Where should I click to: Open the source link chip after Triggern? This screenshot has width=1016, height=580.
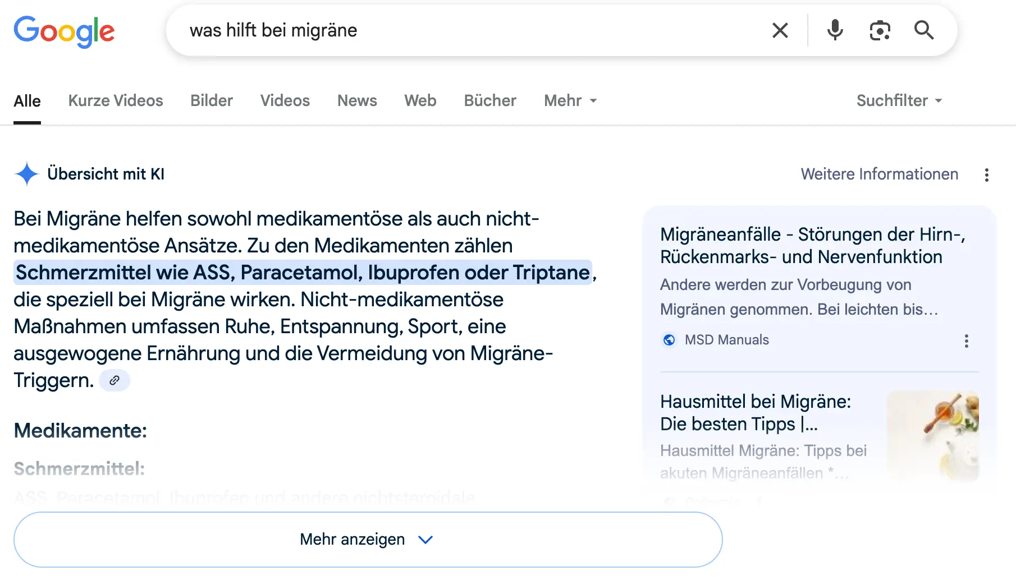click(x=115, y=380)
